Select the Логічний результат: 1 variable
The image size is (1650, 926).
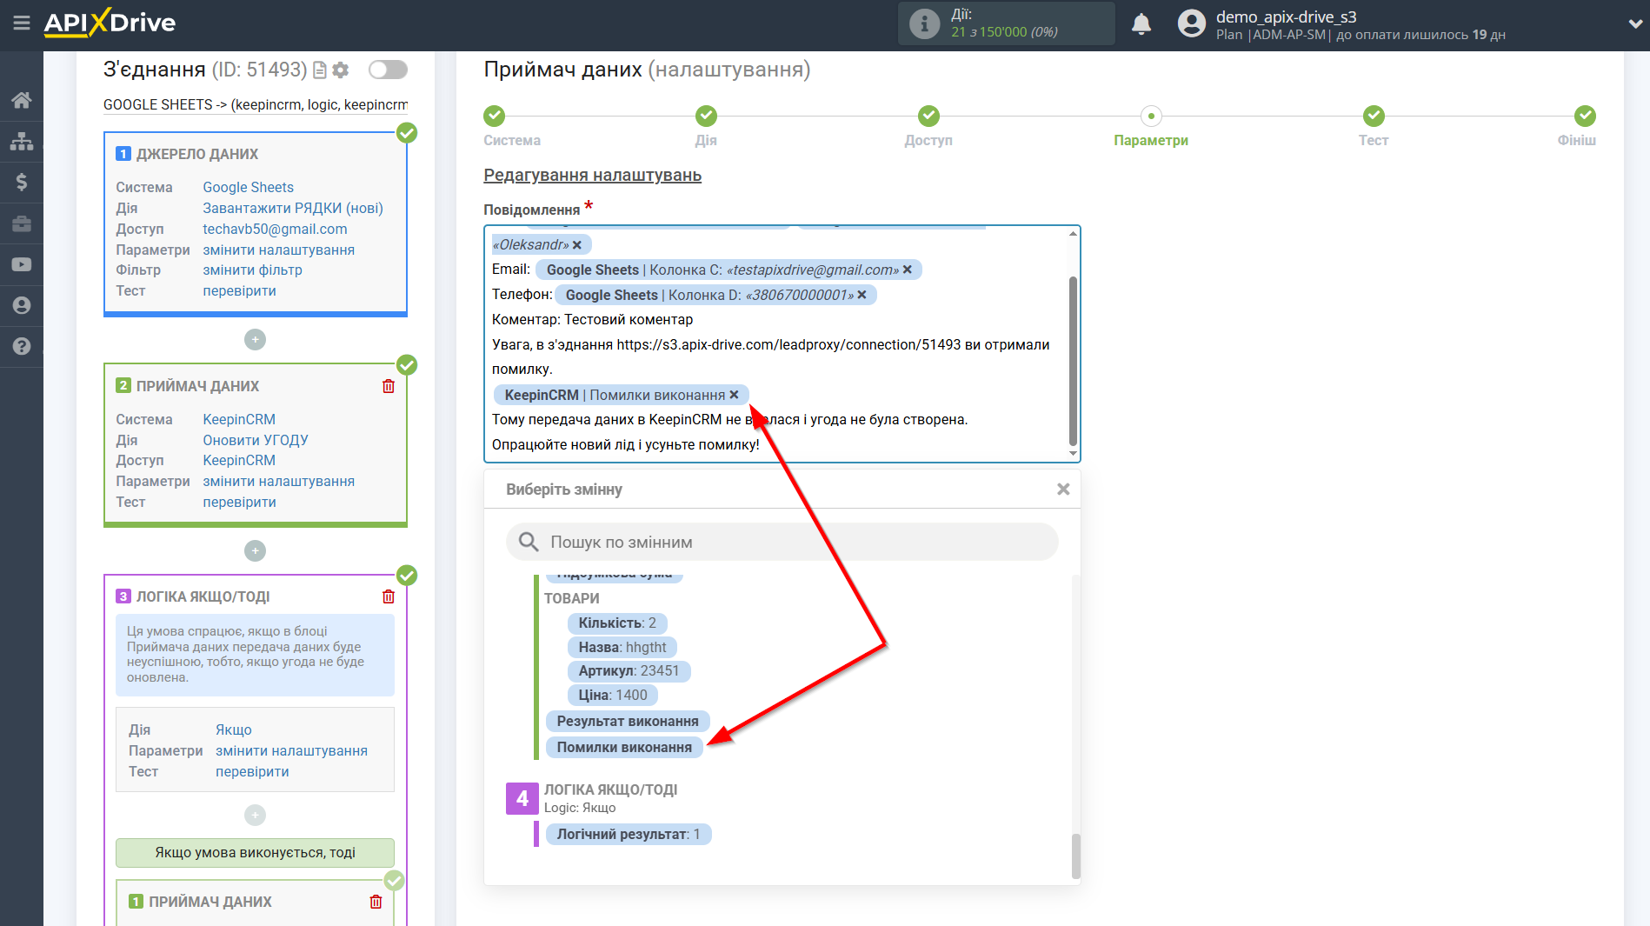(628, 835)
